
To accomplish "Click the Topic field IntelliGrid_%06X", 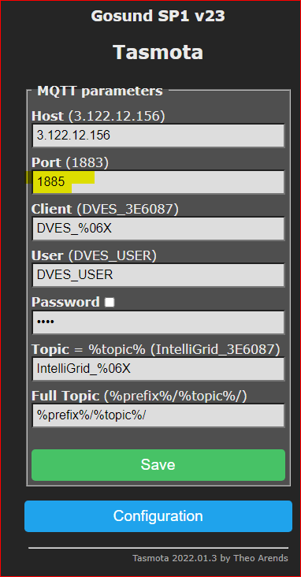I will coord(158,369).
